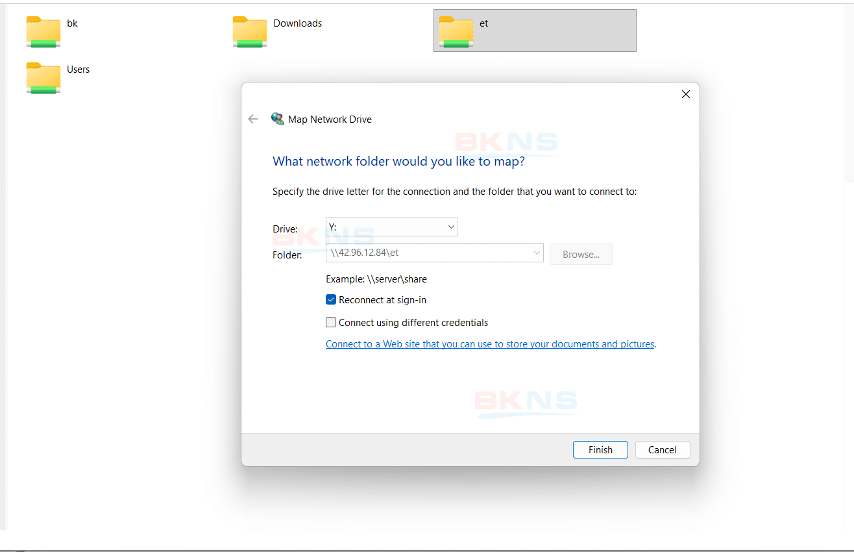Toggle the Reconnect at sign-in checkbox

coord(331,300)
